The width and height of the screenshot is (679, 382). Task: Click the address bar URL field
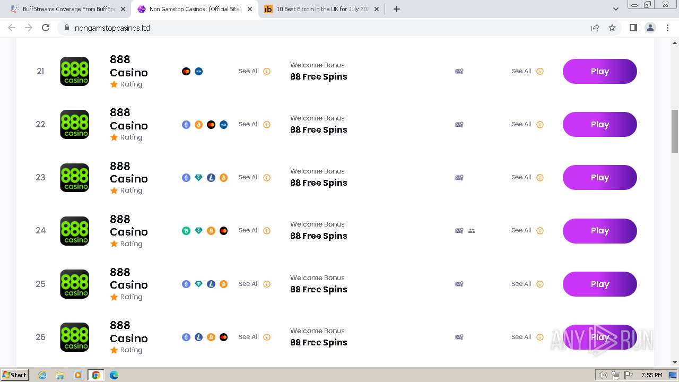pos(329,28)
